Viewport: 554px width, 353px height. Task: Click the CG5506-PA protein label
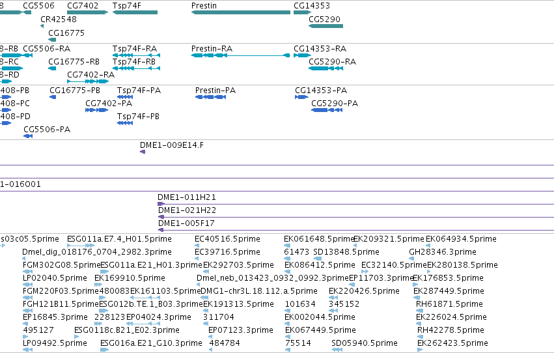point(47,130)
